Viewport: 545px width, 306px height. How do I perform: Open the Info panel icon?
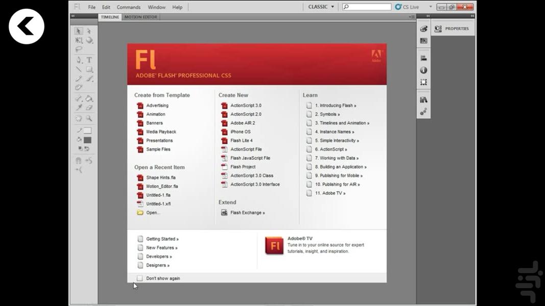point(423,70)
